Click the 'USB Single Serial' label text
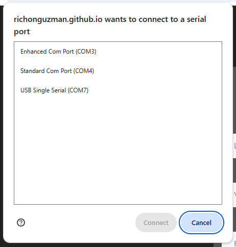 tap(43, 90)
